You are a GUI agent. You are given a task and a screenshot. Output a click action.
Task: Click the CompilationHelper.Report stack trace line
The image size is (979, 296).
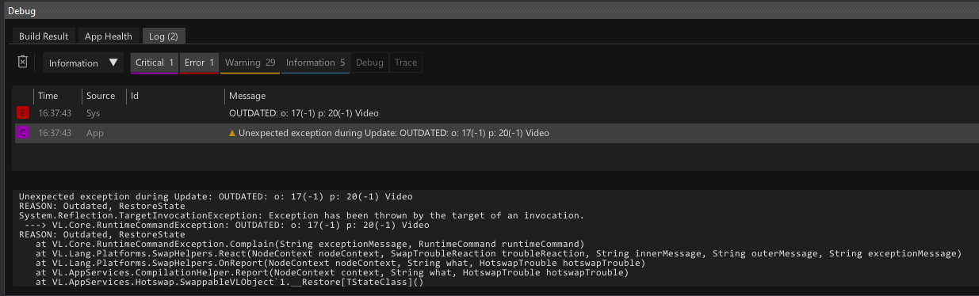[x=332, y=272]
